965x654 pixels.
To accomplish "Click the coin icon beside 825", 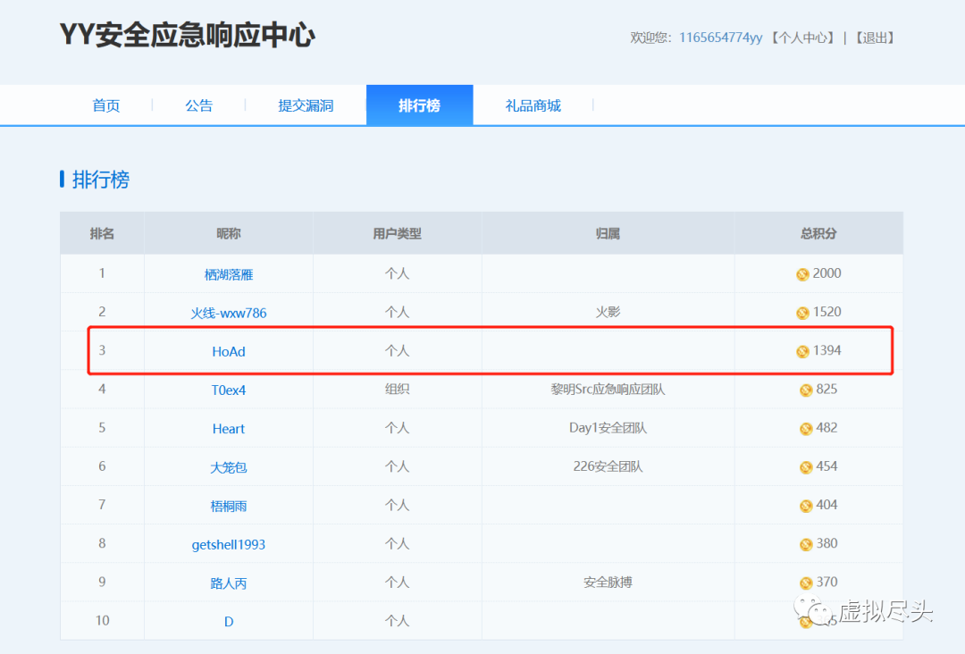I will [806, 390].
